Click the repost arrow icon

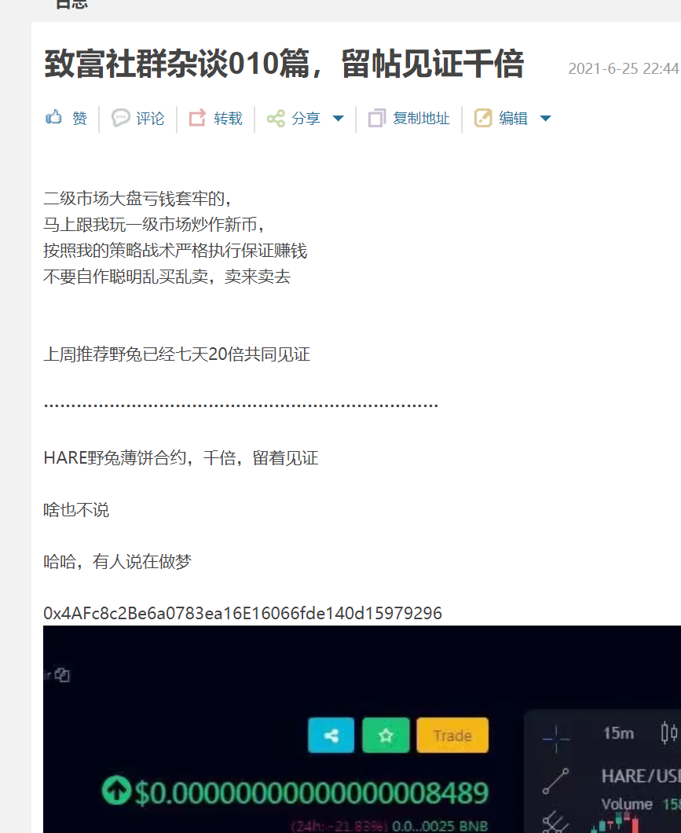[197, 117]
